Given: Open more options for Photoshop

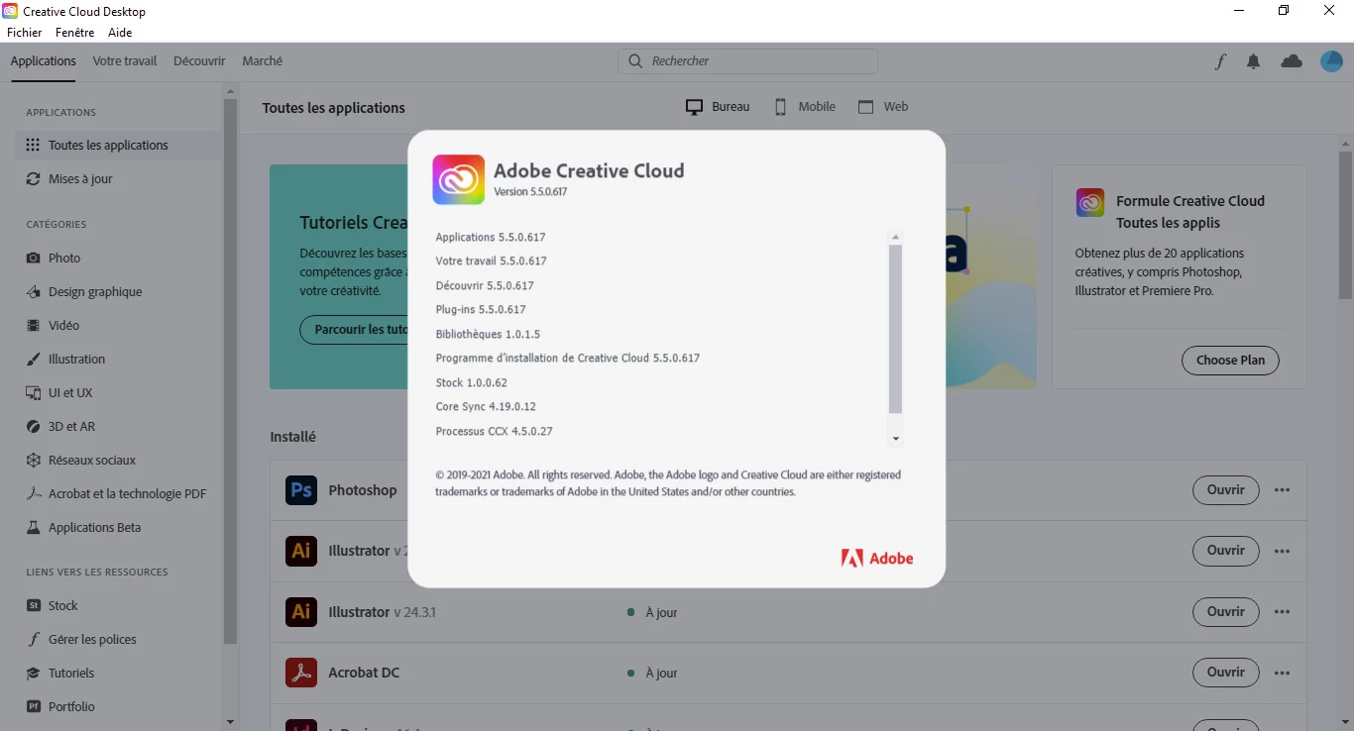Looking at the screenshot, I should 1283,490.
